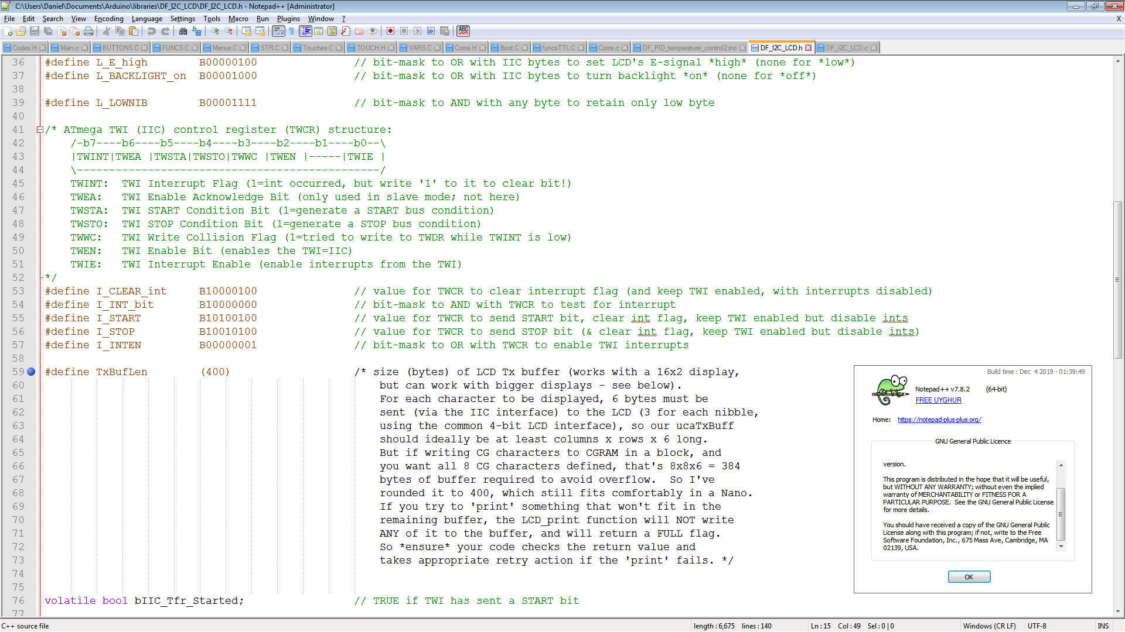This screenshot has width=1125, height=632.
Task: Click the ABC spell check icon
Action: coord(463,30)
